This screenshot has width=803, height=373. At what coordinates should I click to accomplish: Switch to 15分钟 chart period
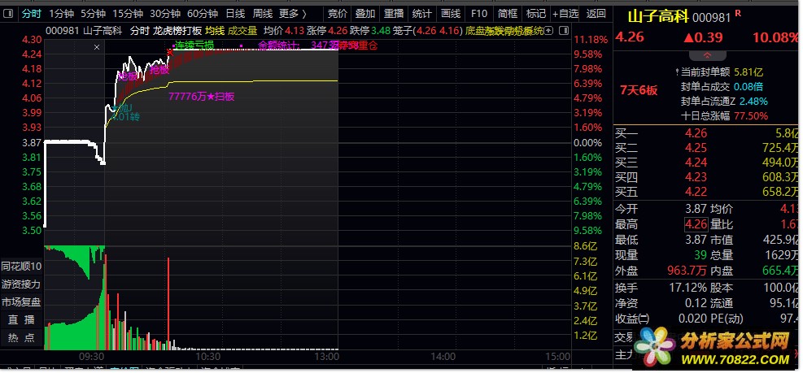(128, 14)
